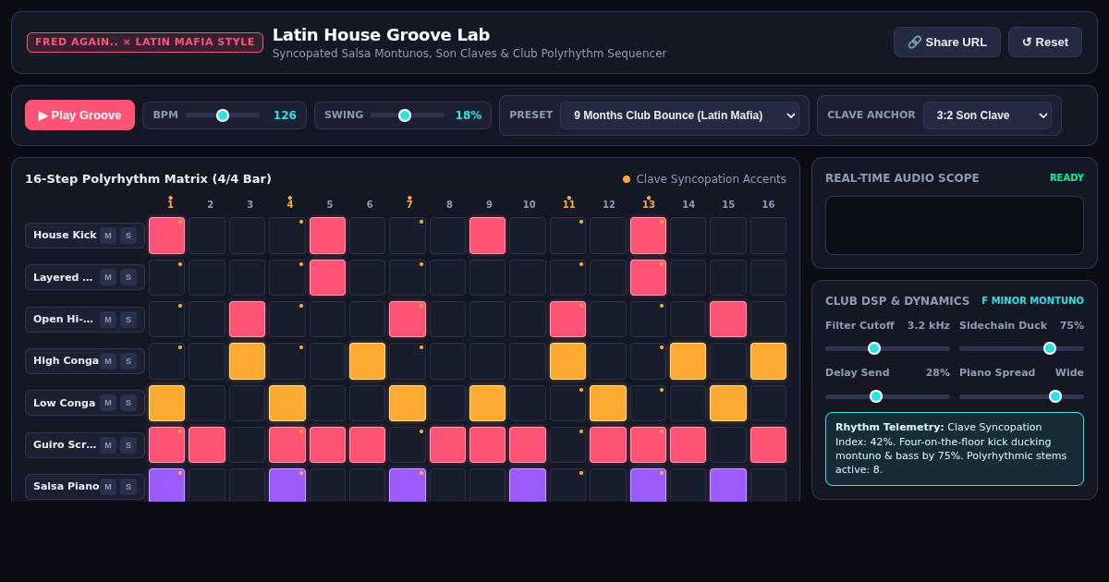Image resolution: width=1109 pixels, height=582 pixels.
Task: Mute the Layered track
Action: pos(108,277)
